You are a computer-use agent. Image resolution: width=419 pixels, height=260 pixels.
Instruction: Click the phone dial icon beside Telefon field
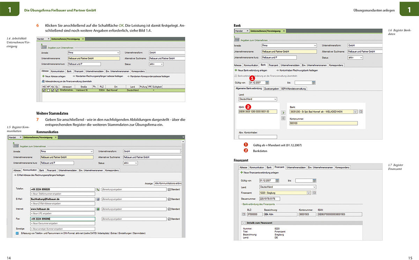[98, 189]
